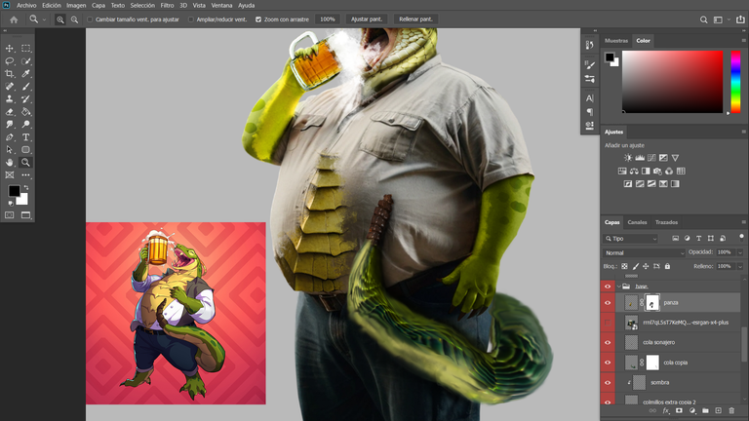Select the Brush tool
This screenshot has width=749, height=421.
25,87
